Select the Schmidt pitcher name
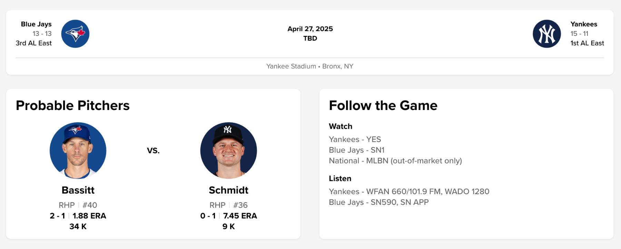 (x=228, y=190)
